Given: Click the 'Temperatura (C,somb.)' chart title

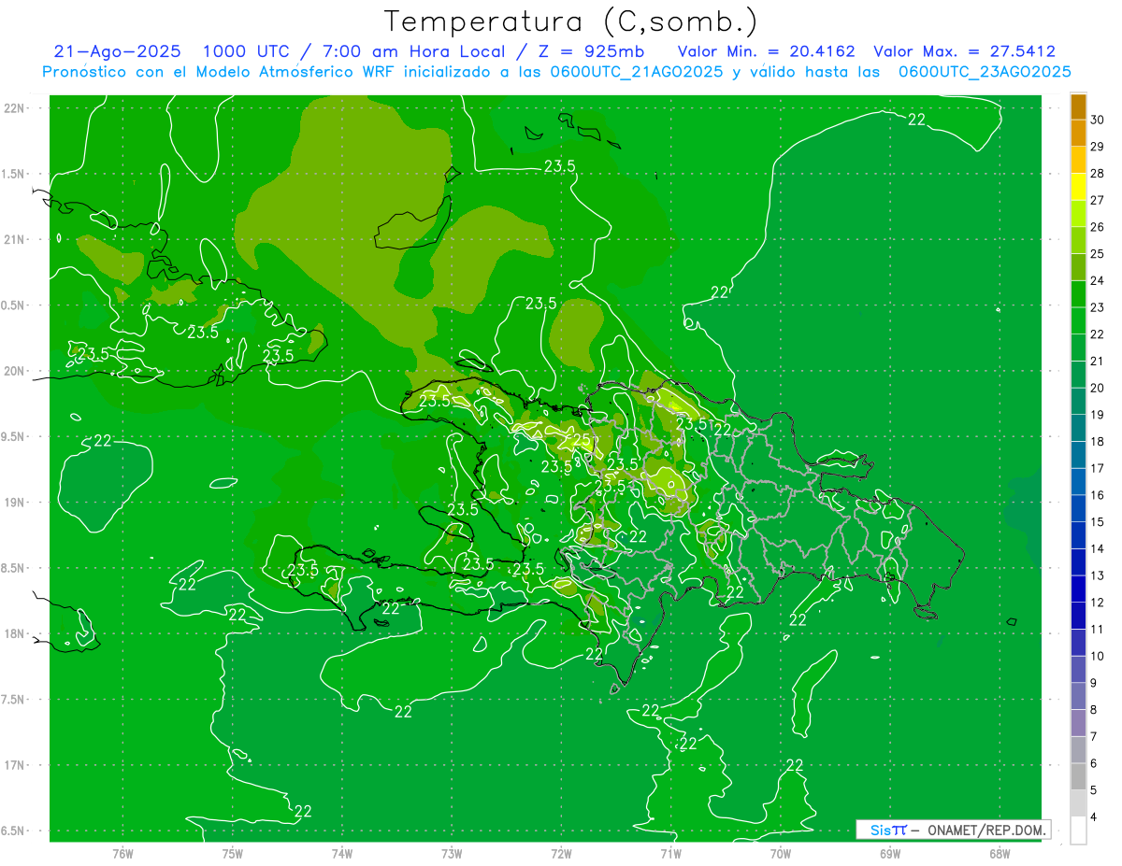Looking at the screenshot, I should click(x=571, y=21).
